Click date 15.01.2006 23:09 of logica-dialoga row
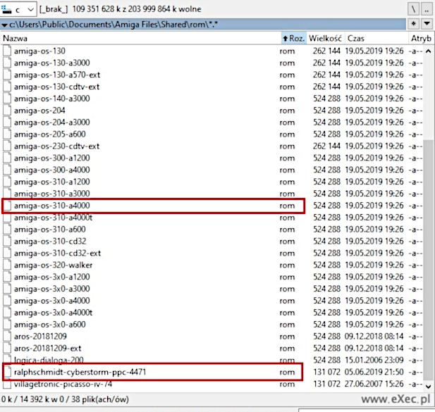The image size is (435, 412). [374, 360]
